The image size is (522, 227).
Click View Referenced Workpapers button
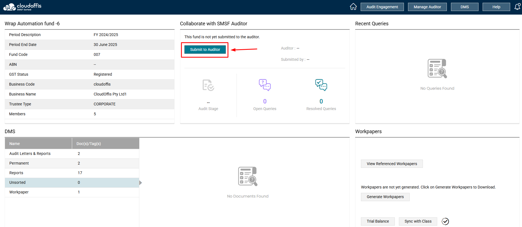click(392, 164)
